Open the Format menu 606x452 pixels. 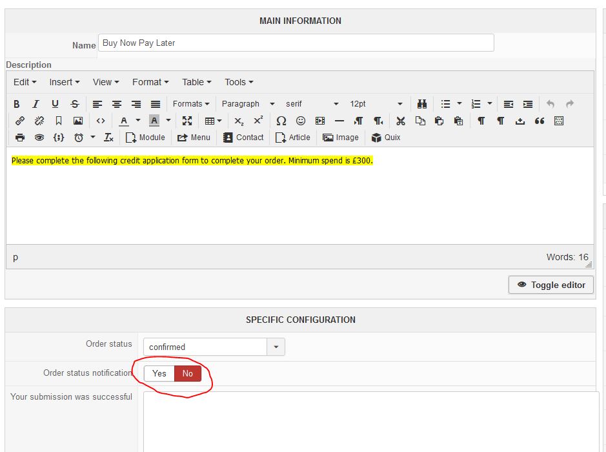[x=150, y=83]
